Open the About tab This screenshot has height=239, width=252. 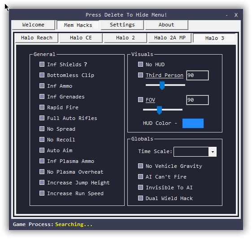(x=166, y=25)
